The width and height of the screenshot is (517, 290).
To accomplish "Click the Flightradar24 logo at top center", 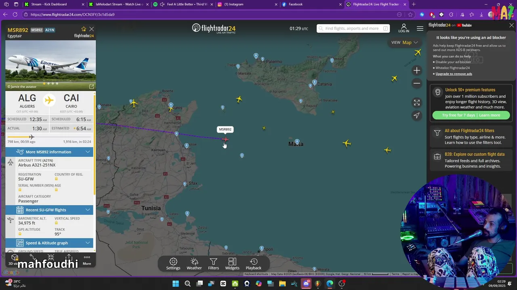I will [214, 28].
